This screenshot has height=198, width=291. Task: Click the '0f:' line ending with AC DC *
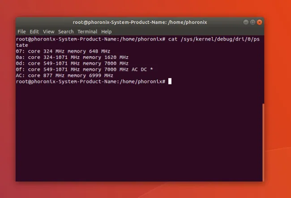[x=84, y=70]
